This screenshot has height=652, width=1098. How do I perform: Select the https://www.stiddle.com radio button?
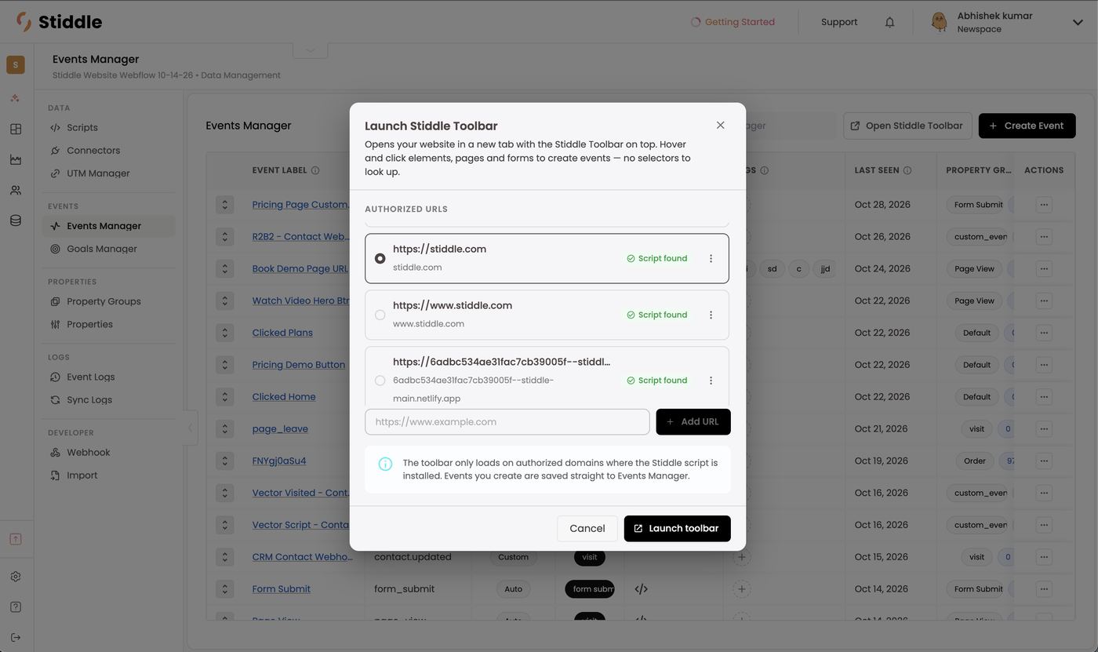pyautogui.click(x=380, y=315)
